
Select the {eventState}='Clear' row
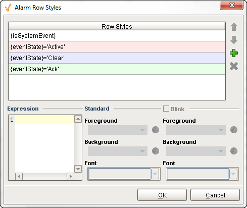117,58
